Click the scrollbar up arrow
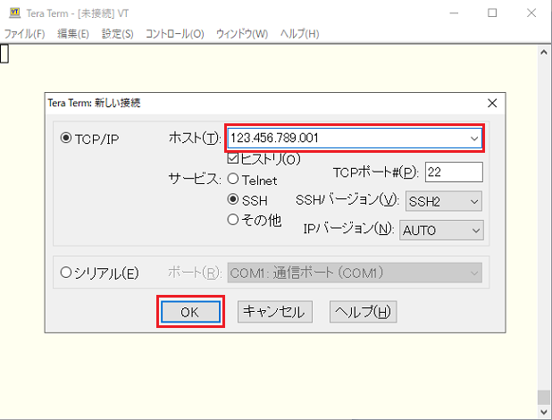This screenshot has height=420, width=552. pyautogui.click(x=543, y=52)
